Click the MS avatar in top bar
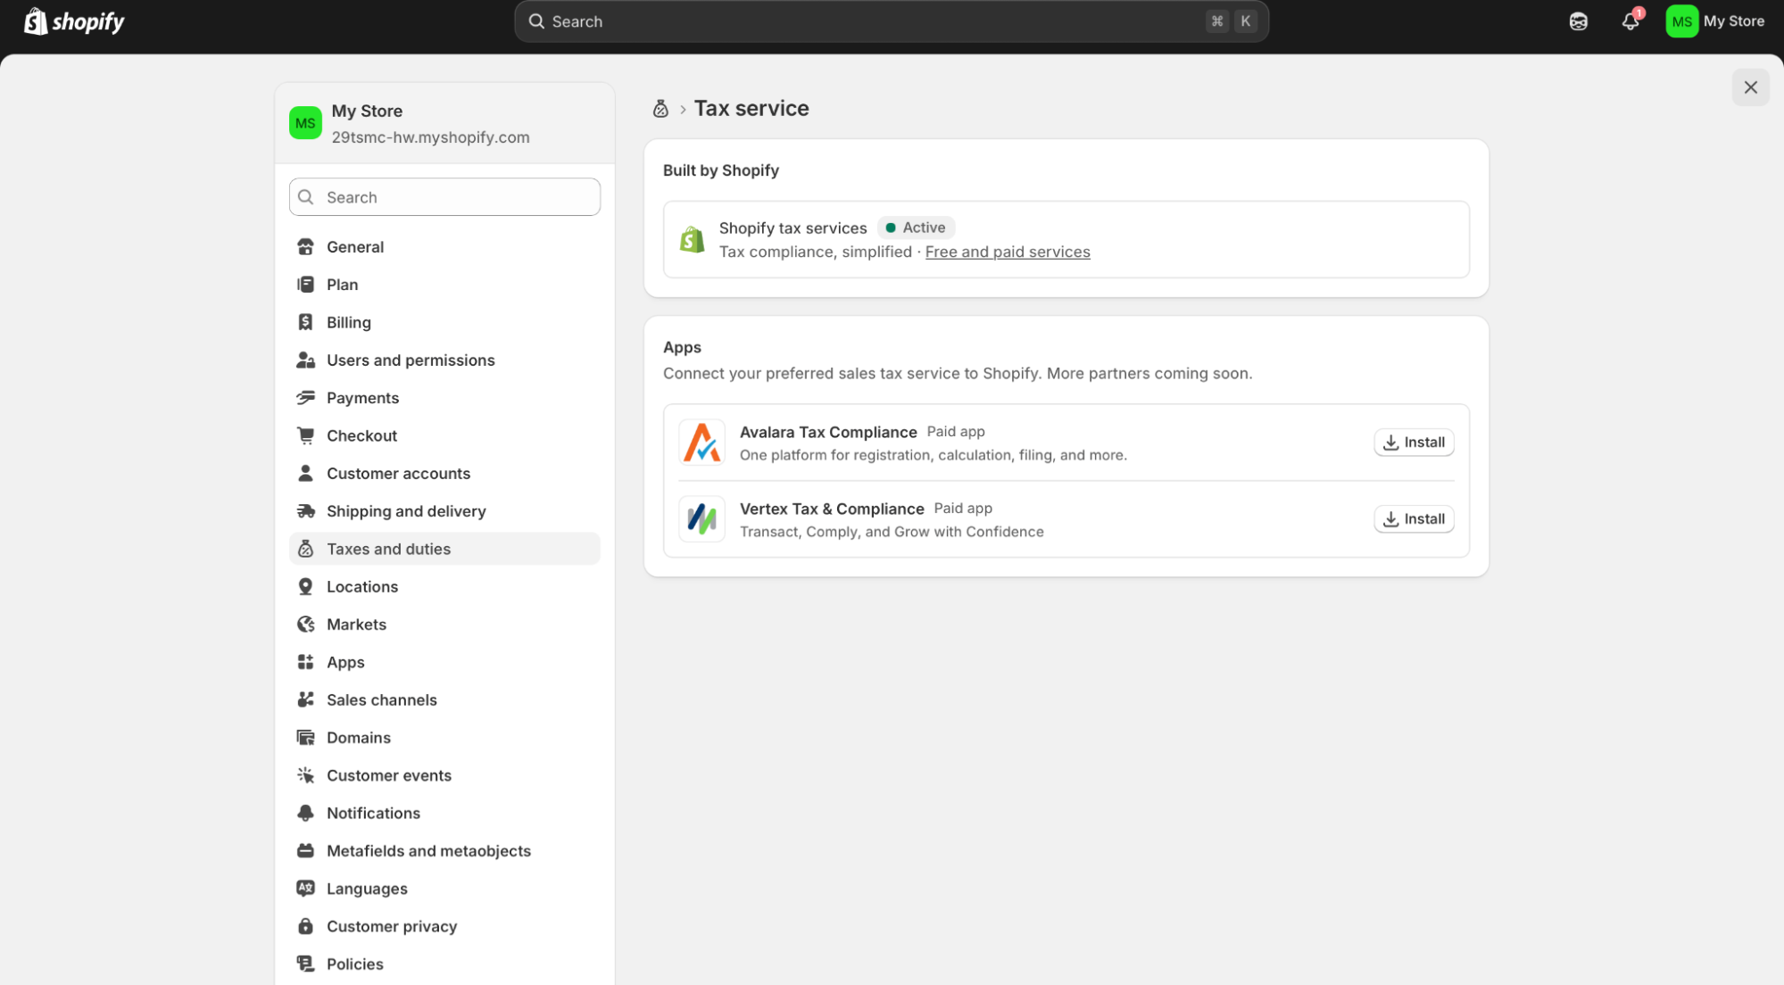The image size is (1784, 985). 1681,21
